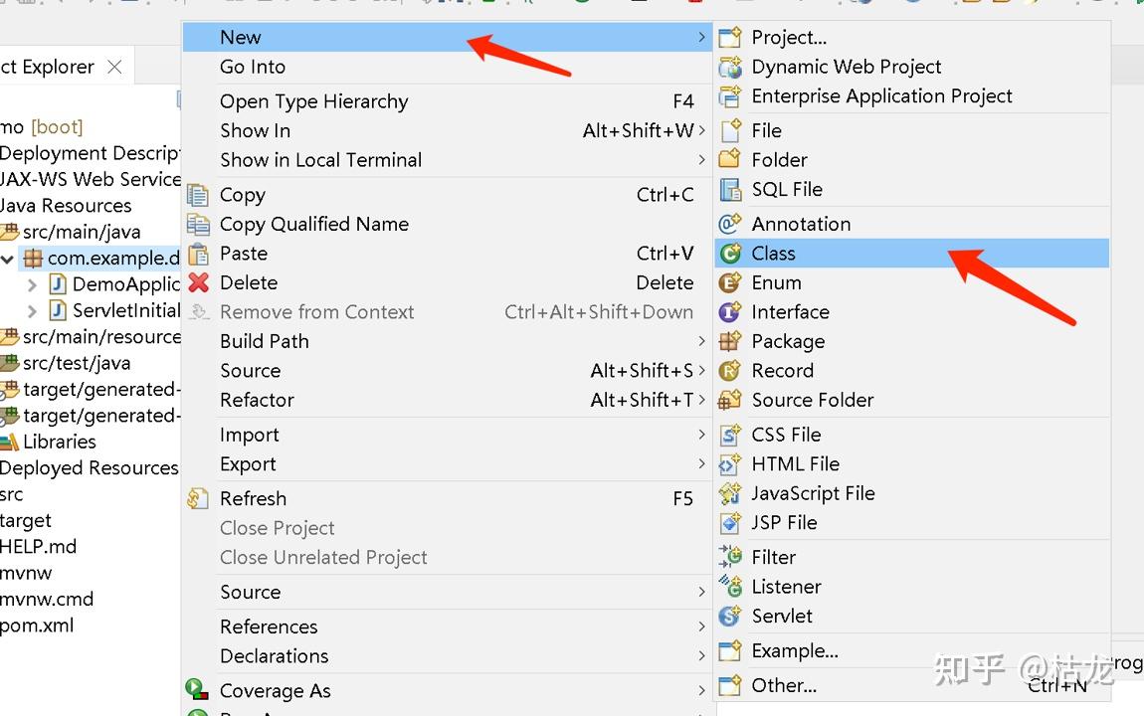Select pom.xml in the project tree
Image resolution: width=1144 pixels, height=716 pixels.
coord(37,626)
